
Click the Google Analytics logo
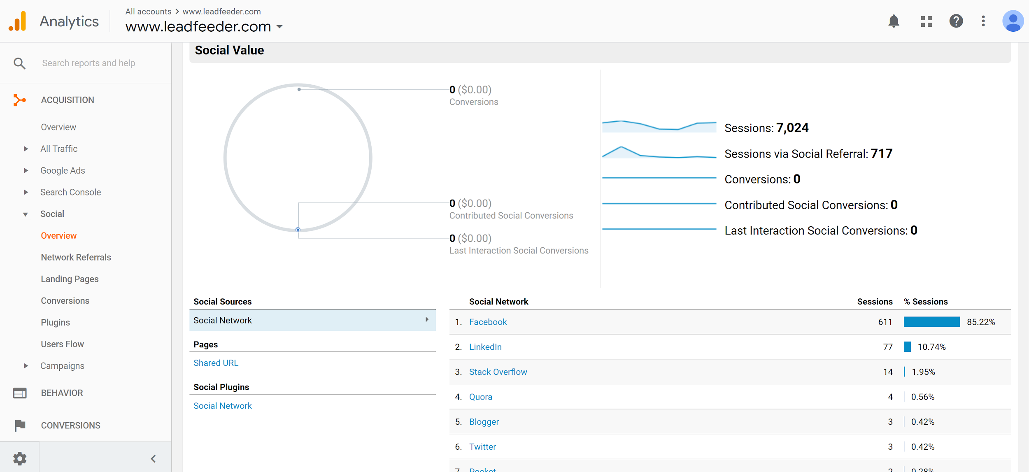point(17,21)
